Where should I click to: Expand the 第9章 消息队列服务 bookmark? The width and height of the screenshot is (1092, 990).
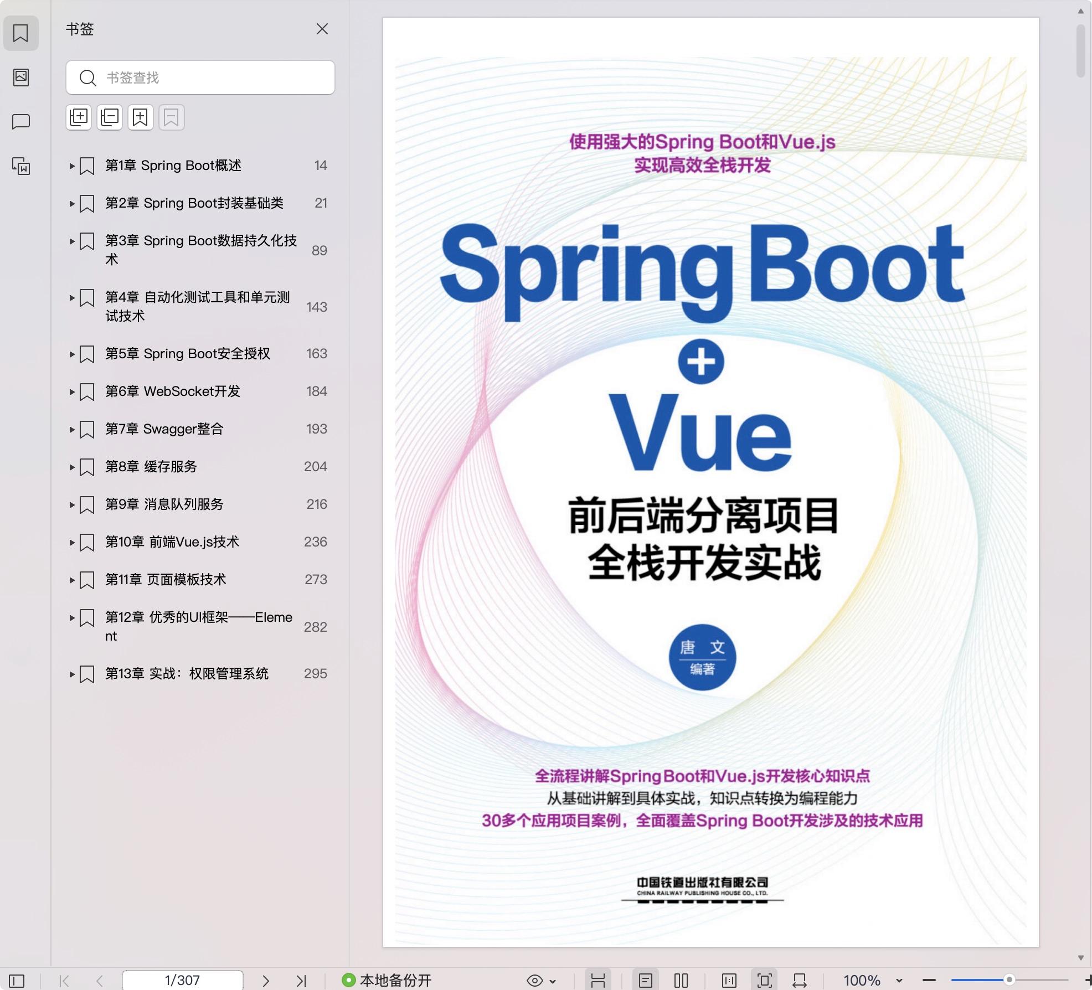tap(72, 504)
